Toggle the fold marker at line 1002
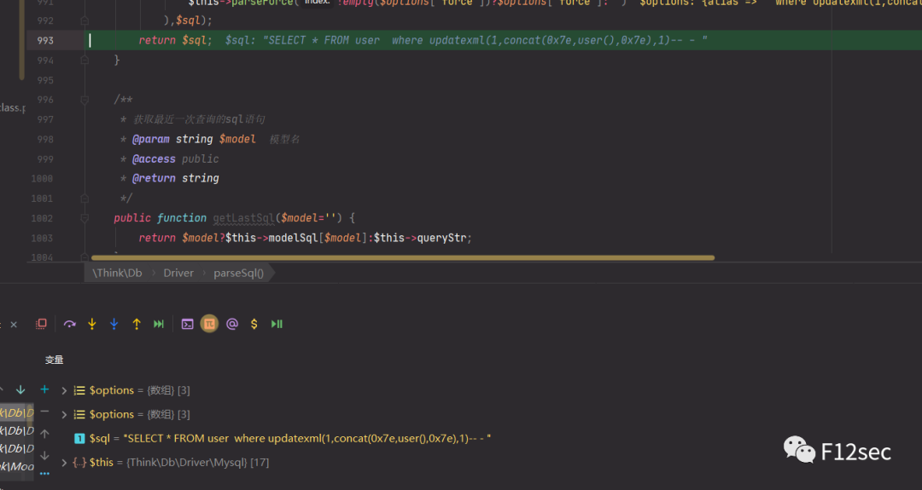Screen dimensions: 922x490 point(84,217)
